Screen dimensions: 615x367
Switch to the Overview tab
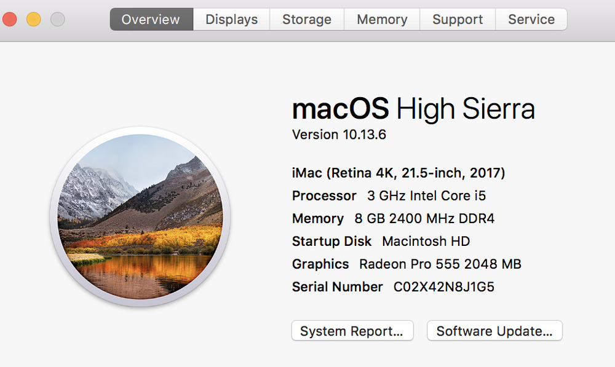pyautogui.click(x=151, y=19)
